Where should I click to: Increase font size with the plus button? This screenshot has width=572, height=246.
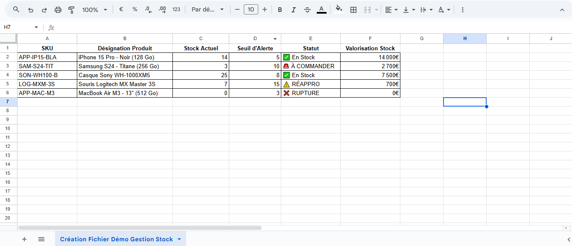point(265,9)
